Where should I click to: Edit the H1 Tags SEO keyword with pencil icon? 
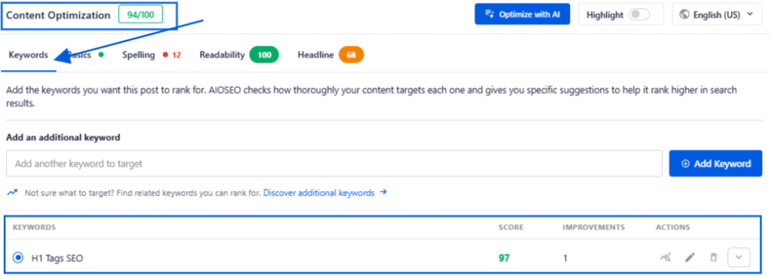click(x=690, y=257)
